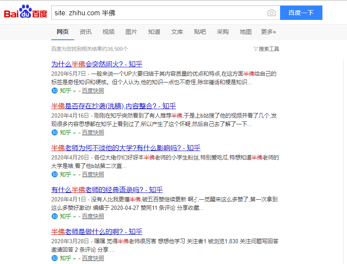Open the 地图 tab
The image size is (347, 264).
245,32
